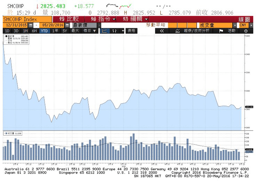Open chart settings gear icon
256x181 pixels.
[x=246, y=31]
